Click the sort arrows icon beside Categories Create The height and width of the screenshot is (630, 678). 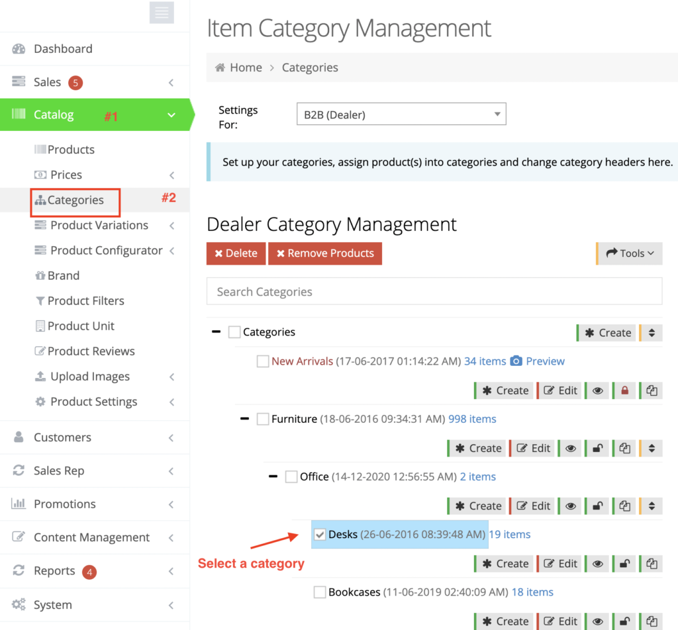652,333
